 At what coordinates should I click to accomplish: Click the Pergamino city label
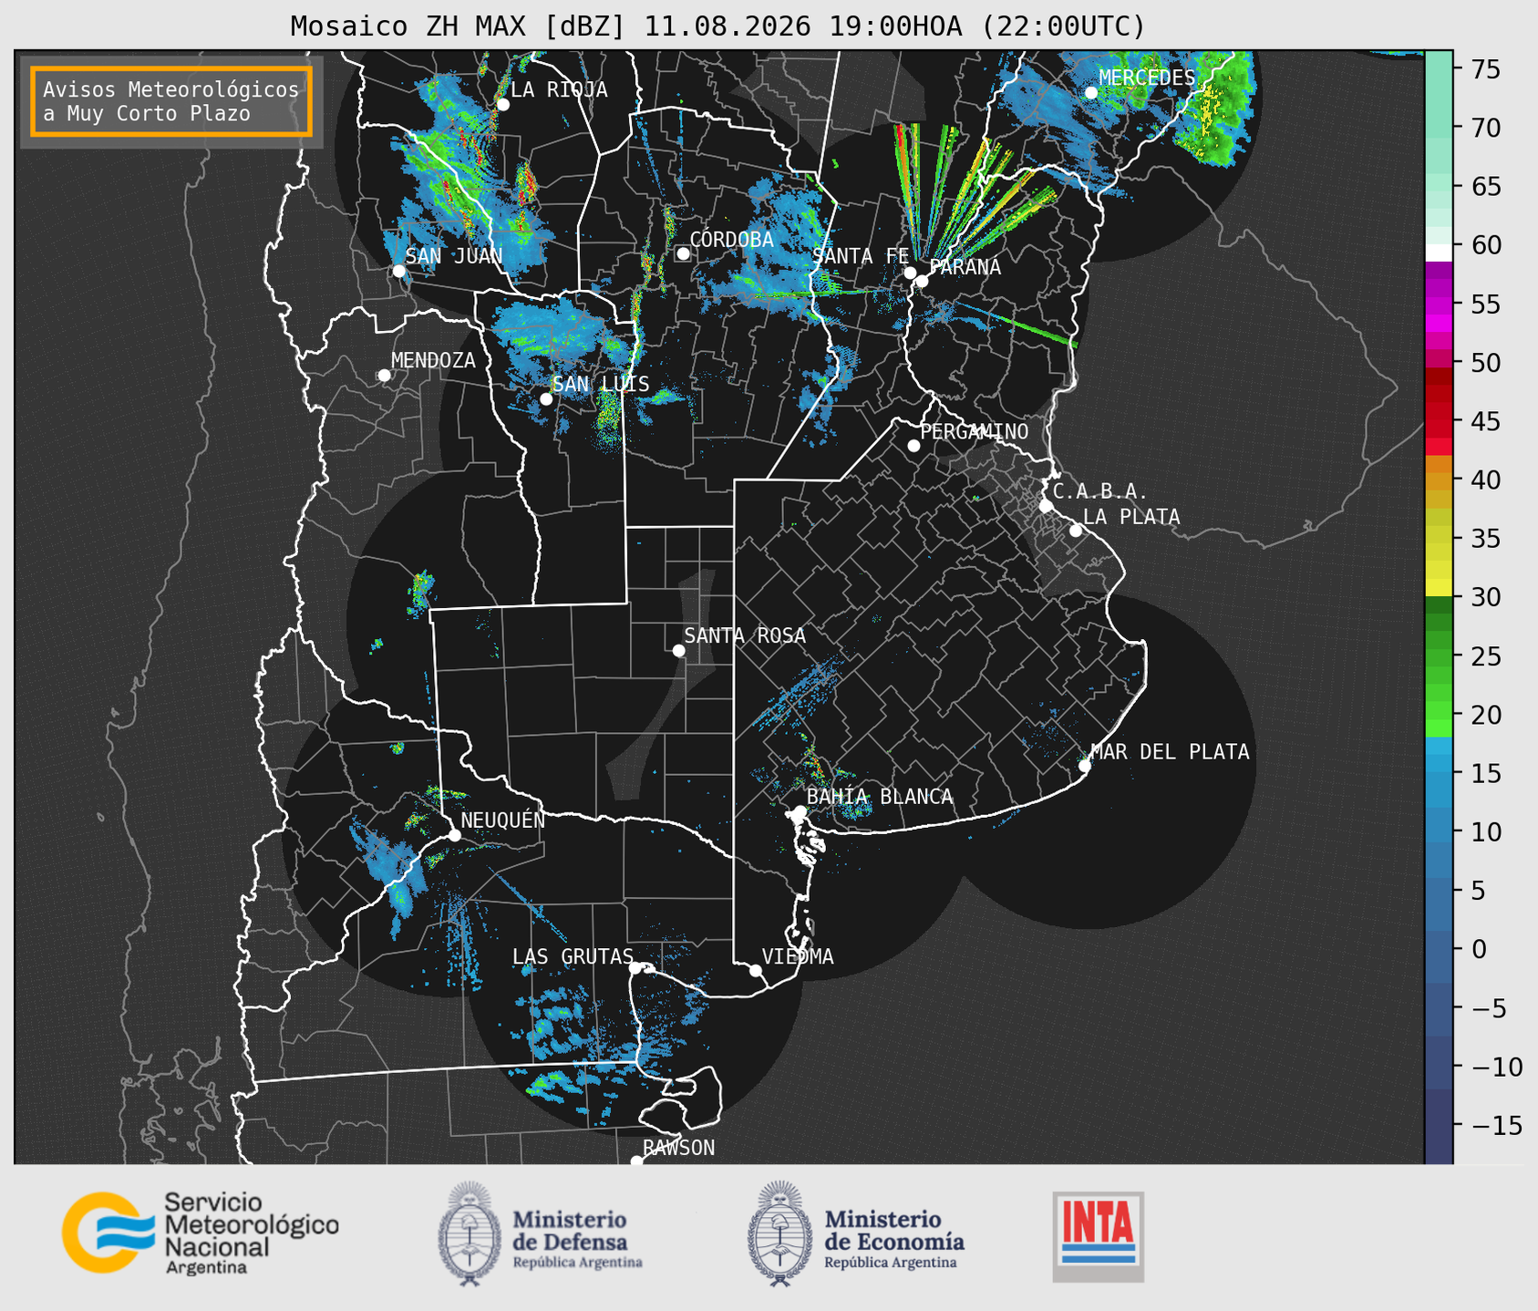pos(975,431)
